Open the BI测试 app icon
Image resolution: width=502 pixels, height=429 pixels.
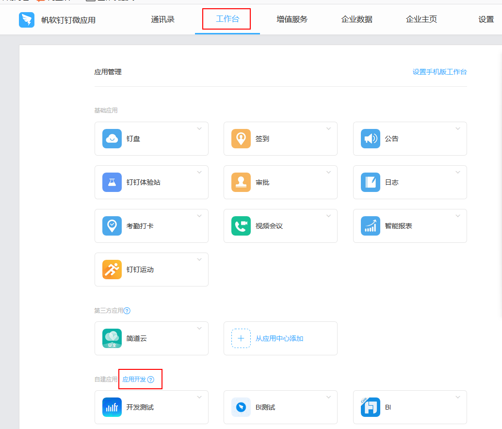(241, 407)
